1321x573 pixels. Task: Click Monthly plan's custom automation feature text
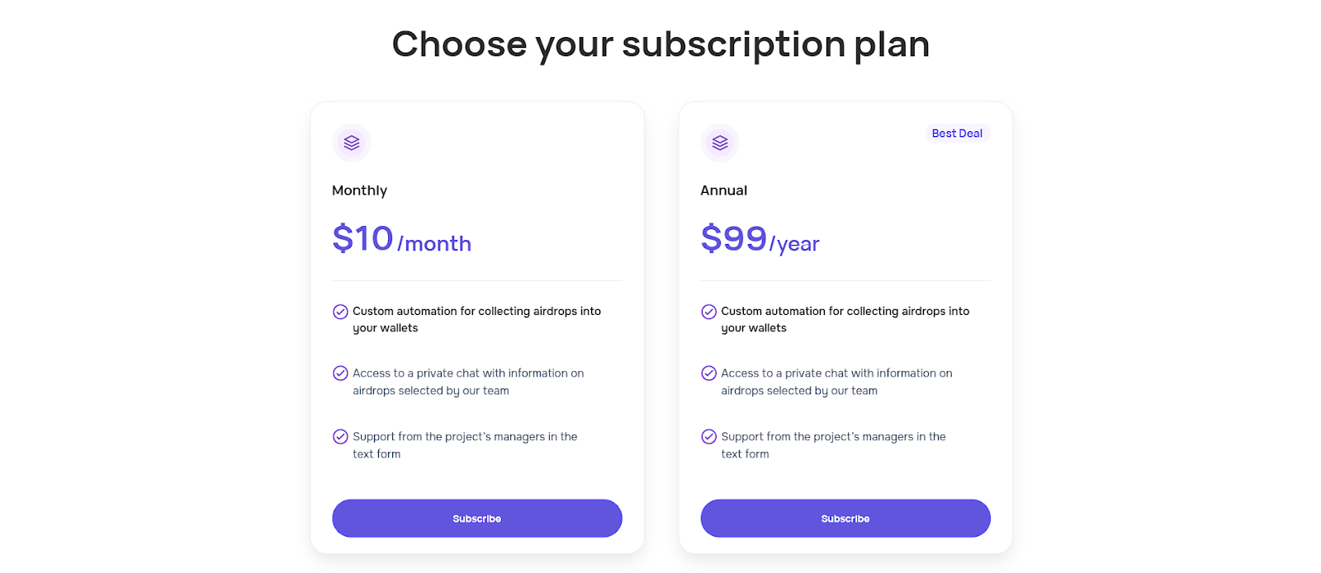point(476,319)
